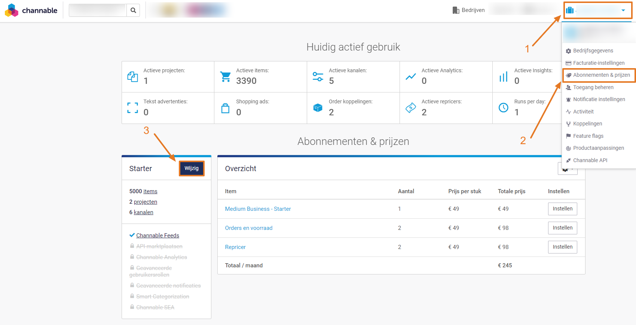
Task: Open the Channable Feeds feature link
Action: tap(158, 236)
